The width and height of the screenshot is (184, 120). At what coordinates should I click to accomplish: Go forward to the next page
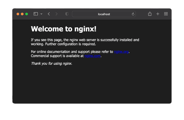[x=56, y=14]
